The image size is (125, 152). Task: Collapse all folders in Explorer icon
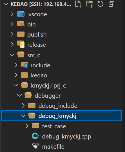[x=111, y=4]
